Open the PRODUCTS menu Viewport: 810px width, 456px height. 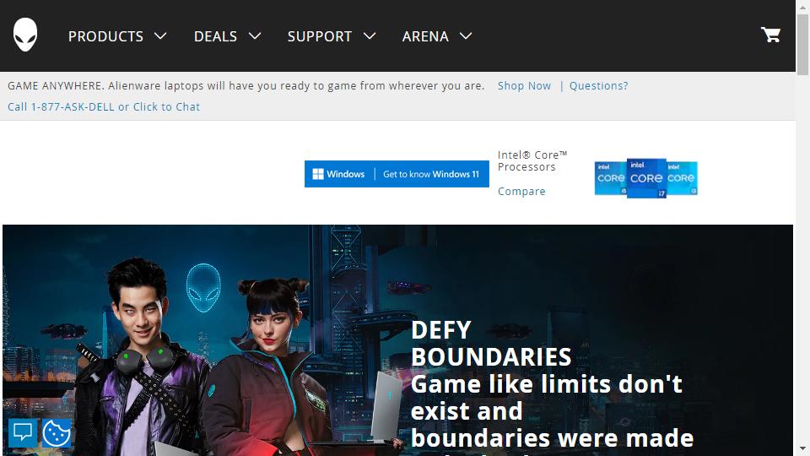pos(106,36)
